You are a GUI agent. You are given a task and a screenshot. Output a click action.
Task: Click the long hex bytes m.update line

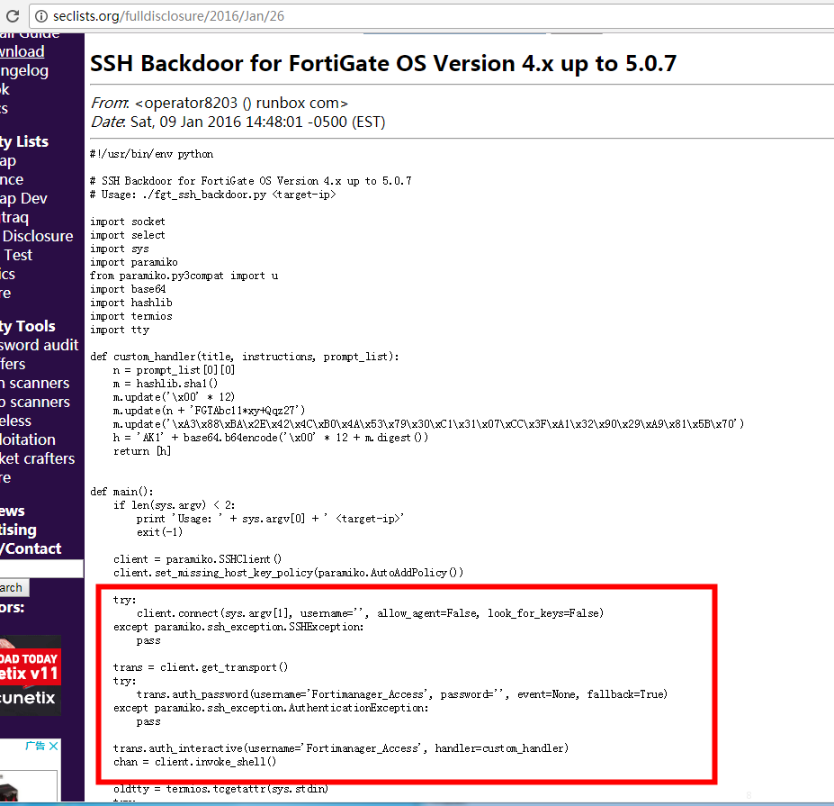click(x=429, y=424)
